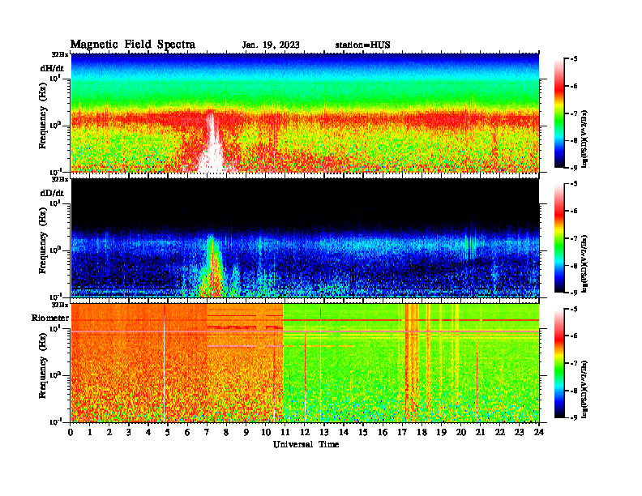
Task: Click the "32Hz" label atop the dH/dt panel
Action: pos(60,54)
